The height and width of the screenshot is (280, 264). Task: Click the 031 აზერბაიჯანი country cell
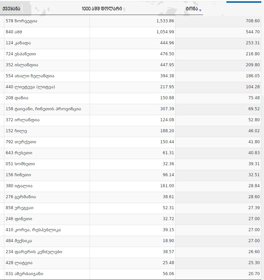point(27,274)
